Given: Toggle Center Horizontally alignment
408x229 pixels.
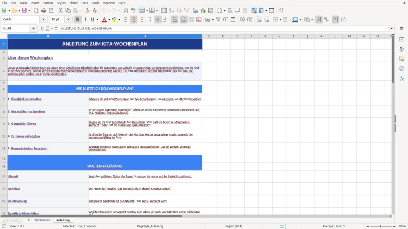Looking at the screenshot, I should click(x=134, y=19).
